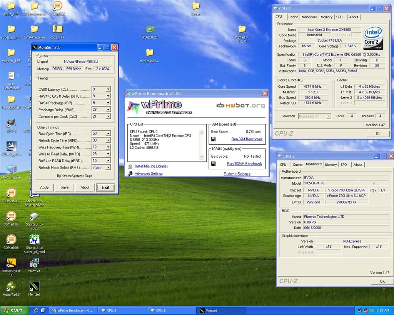Viewport: 394px width, 315px height.
Task: Expand the Write to Read Delay (tWTR) dropdown
Action: pos(108,154)
